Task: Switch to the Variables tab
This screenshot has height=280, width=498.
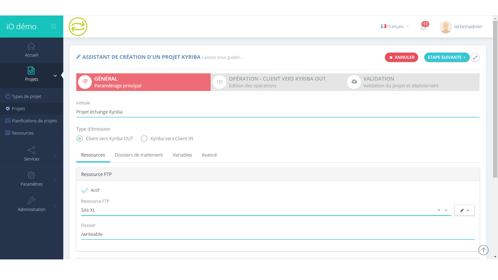Action: pos(182,155)
